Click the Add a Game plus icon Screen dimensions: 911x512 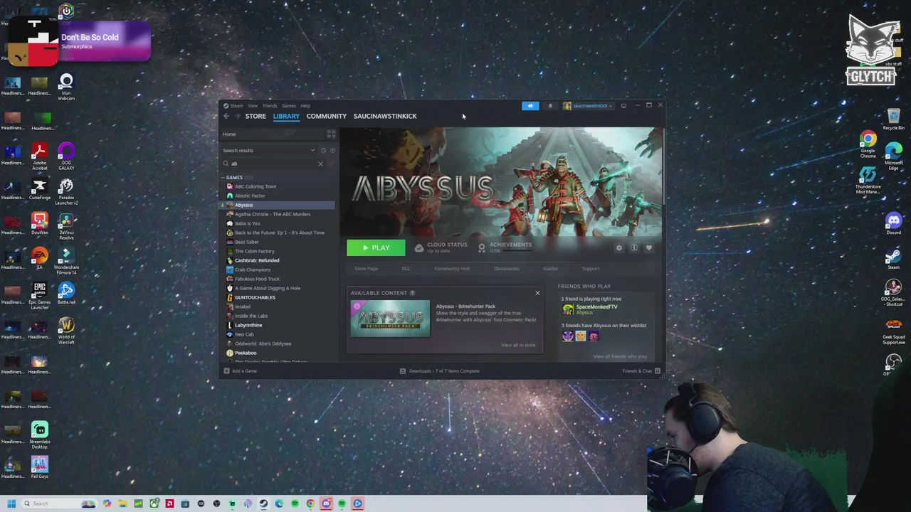point(227,370)
